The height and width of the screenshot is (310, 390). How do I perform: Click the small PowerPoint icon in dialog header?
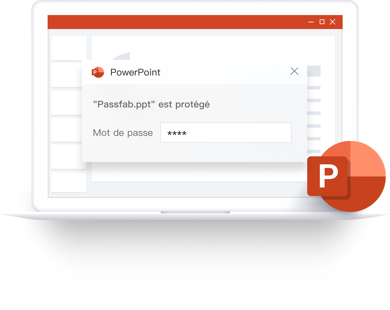pos(98,72)
